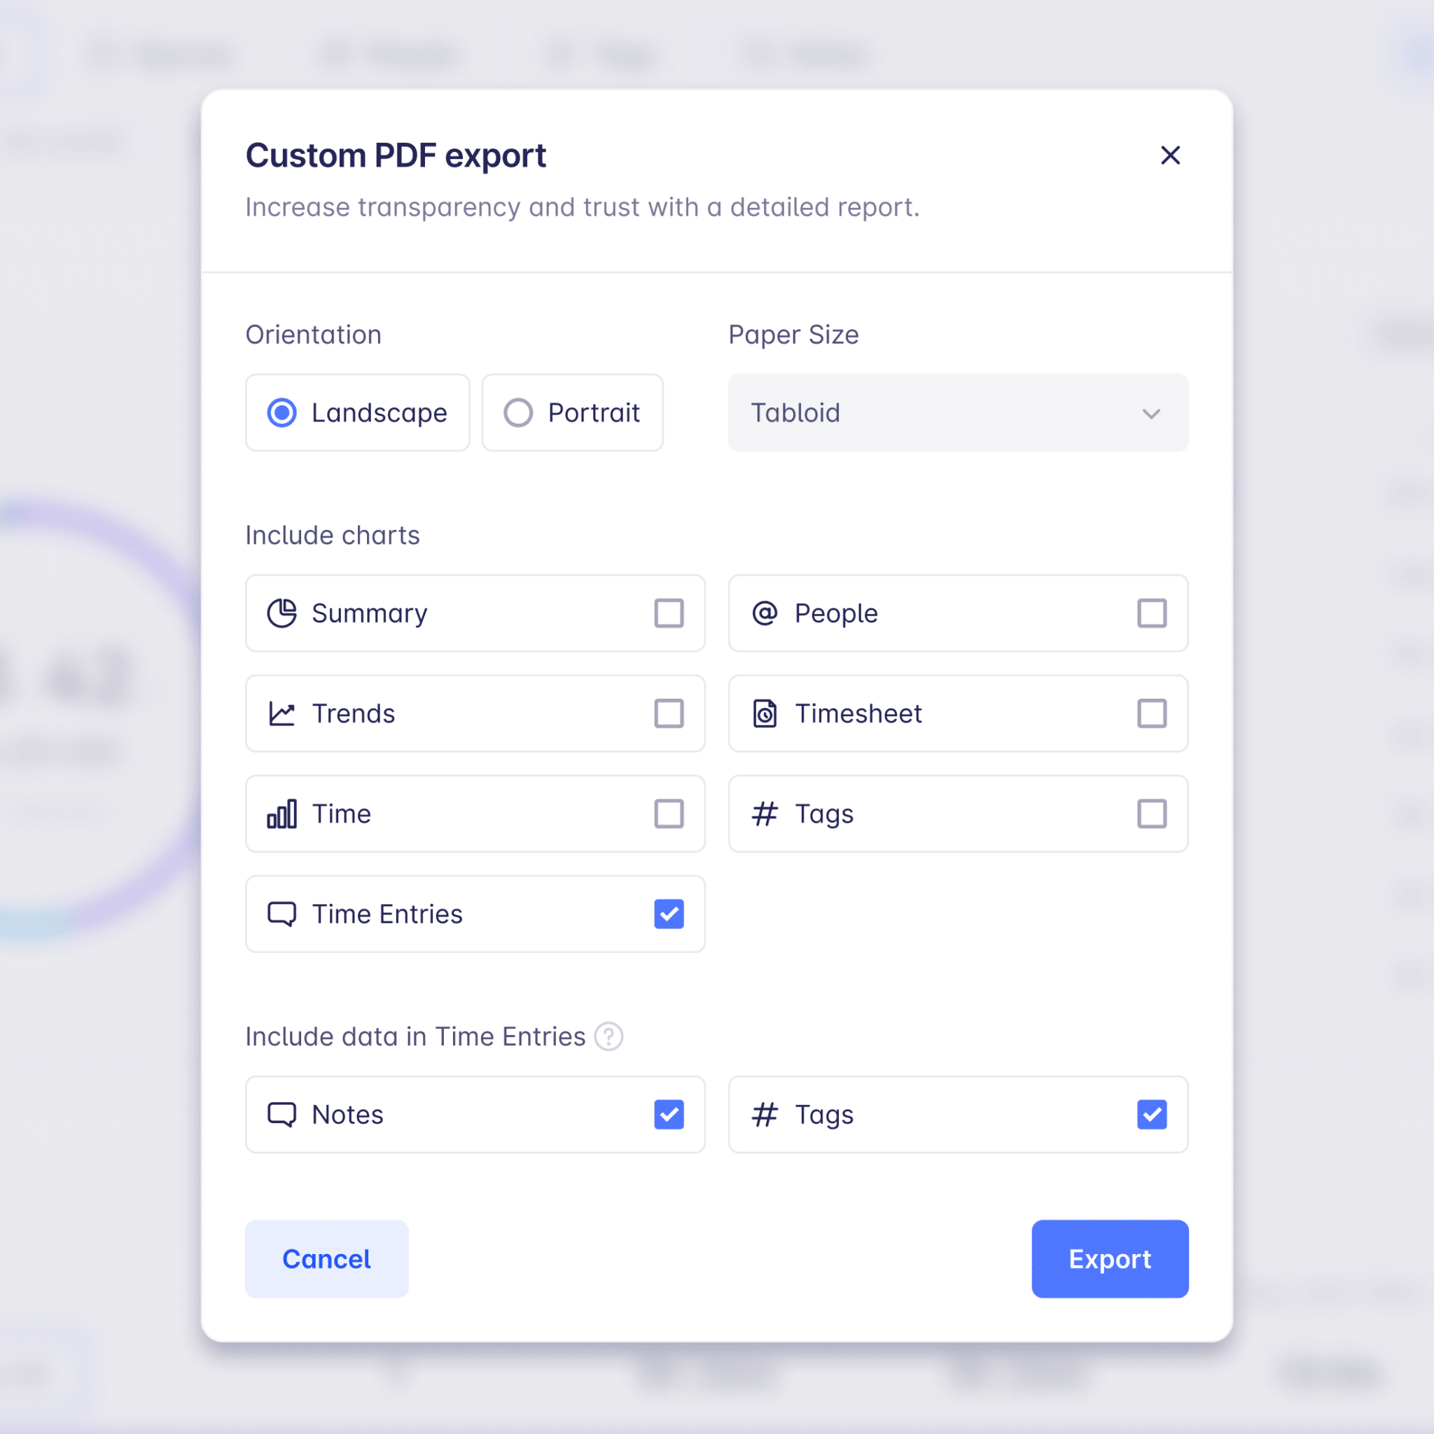Viewport: 1434px width, 1434px height.
Task: Click the Cancel button
Action: click(x=326, y=1259)
